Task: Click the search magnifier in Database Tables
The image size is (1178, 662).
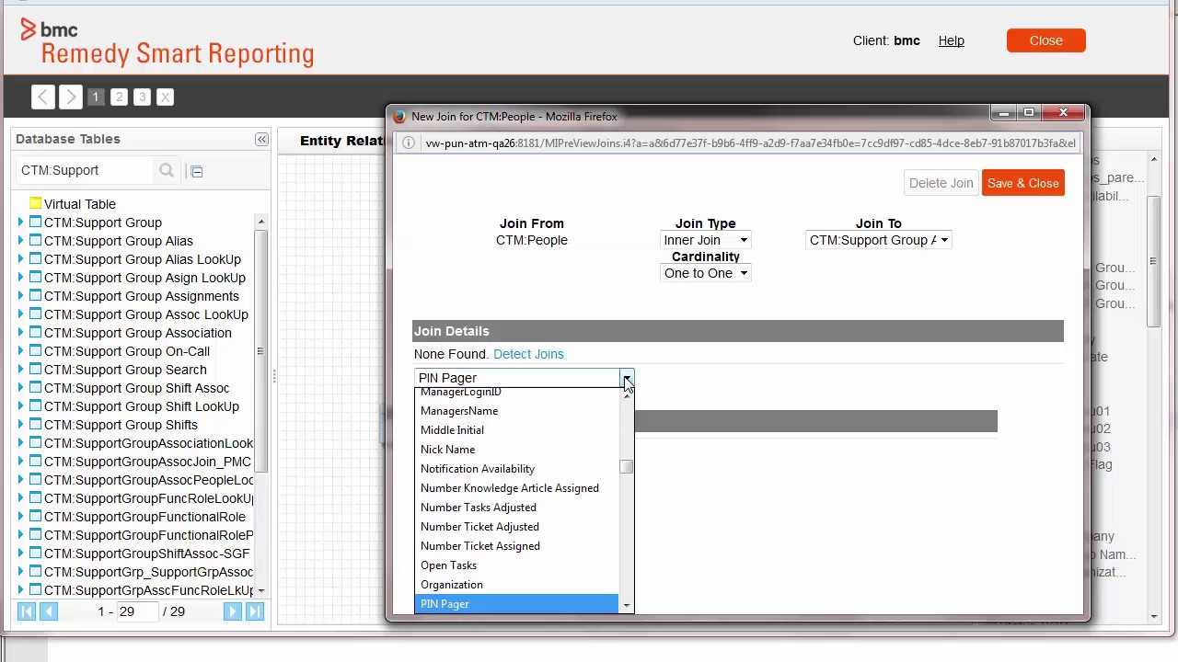Action: [x=167, y=170]
